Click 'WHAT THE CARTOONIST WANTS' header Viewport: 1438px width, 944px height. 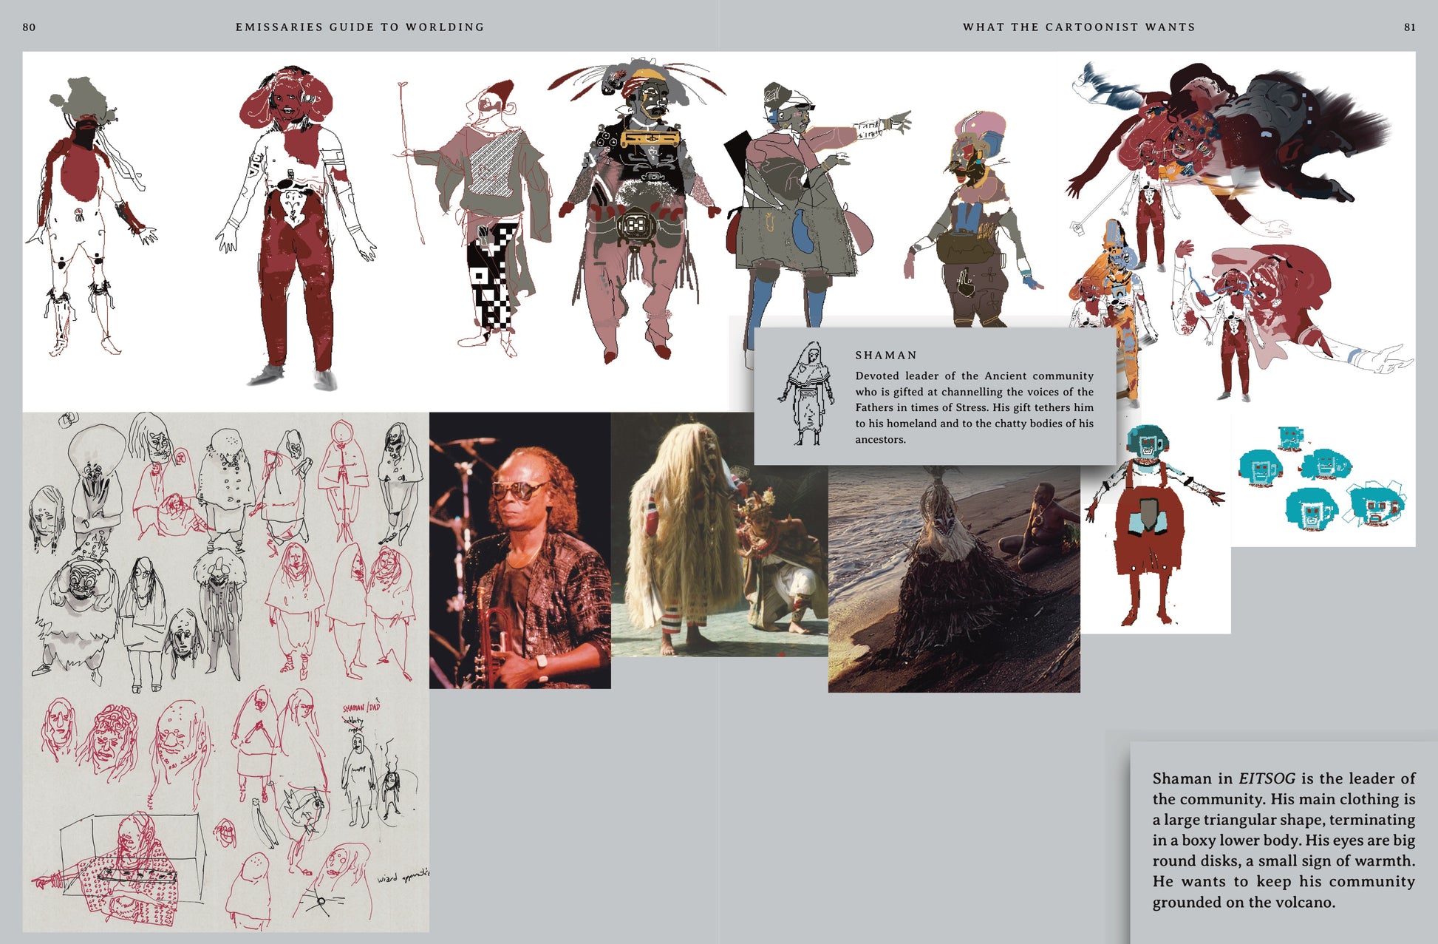(x=1078, y=27)
